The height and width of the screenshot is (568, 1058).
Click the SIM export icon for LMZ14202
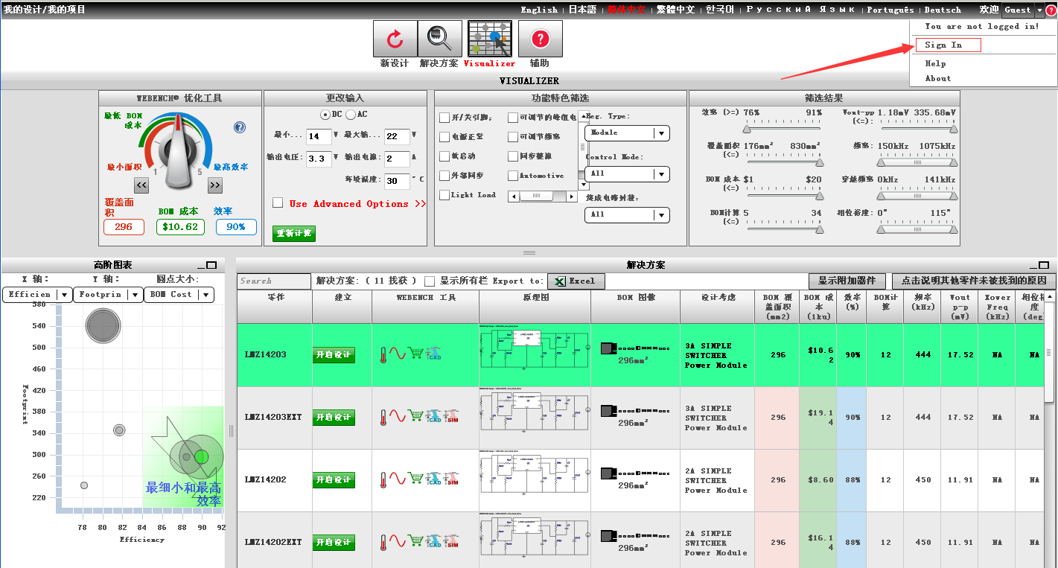(x=451, y=479)
